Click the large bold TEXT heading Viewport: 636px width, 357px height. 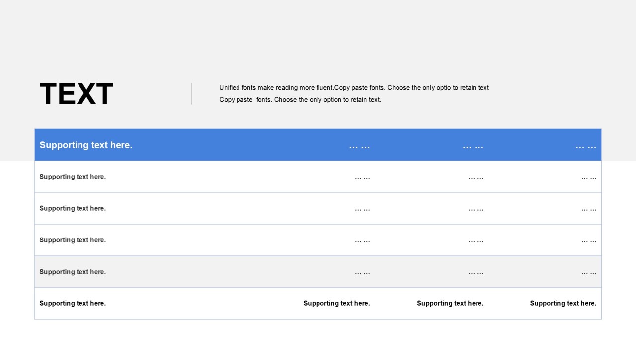tap(76, 94)
